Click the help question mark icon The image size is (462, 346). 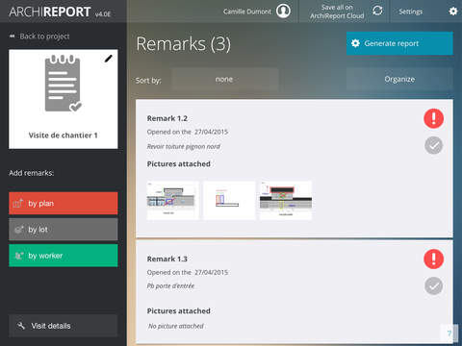449,334
